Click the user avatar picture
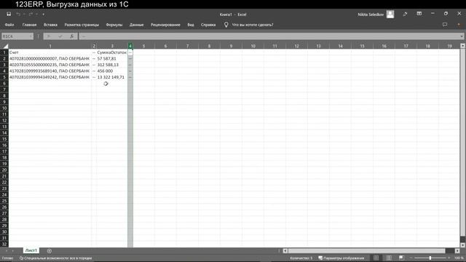 [390, 15]
